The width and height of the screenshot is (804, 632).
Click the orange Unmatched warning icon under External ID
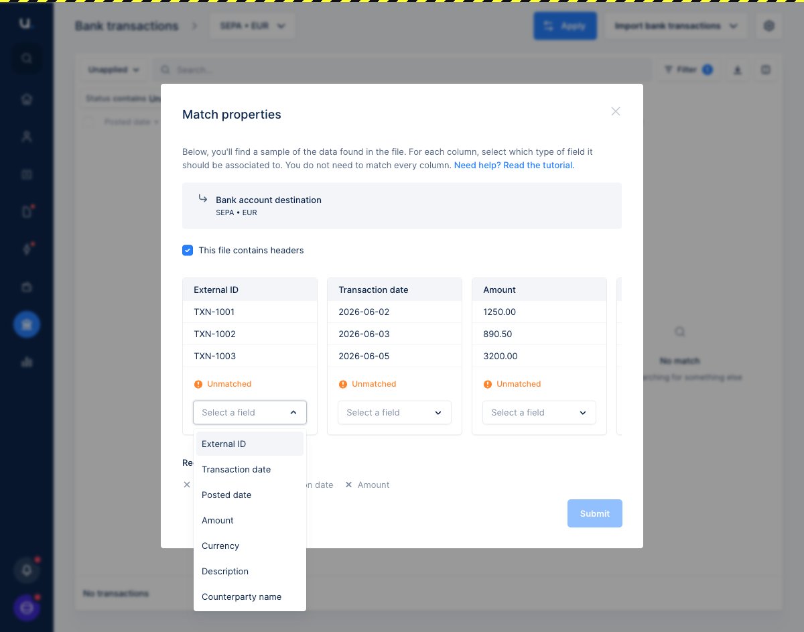(x=198, y=384)
